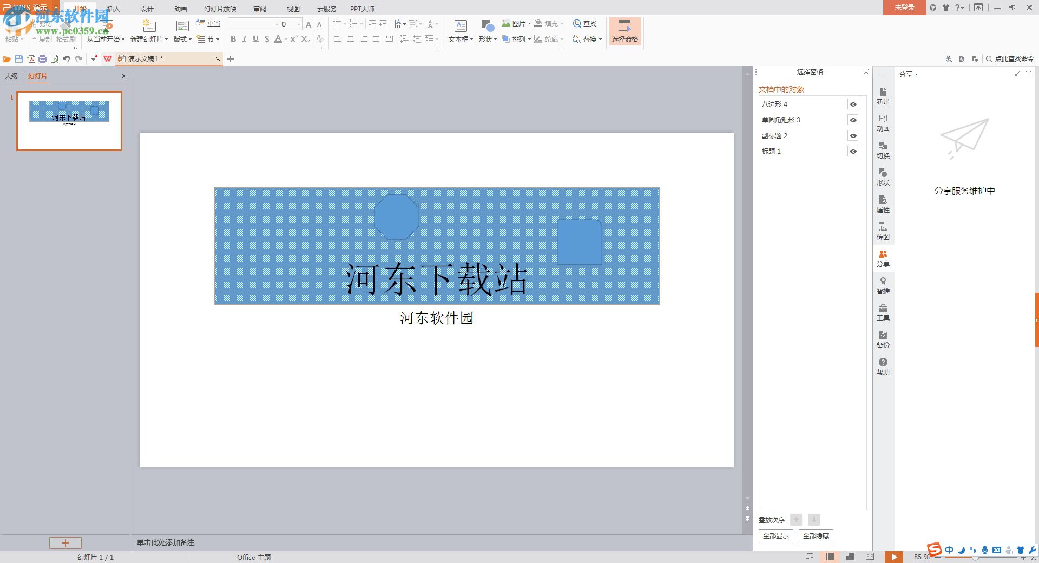Open the 动画 animation panel in right sidebar
The width and height of the screenshot is (1039, 563).
883,123
